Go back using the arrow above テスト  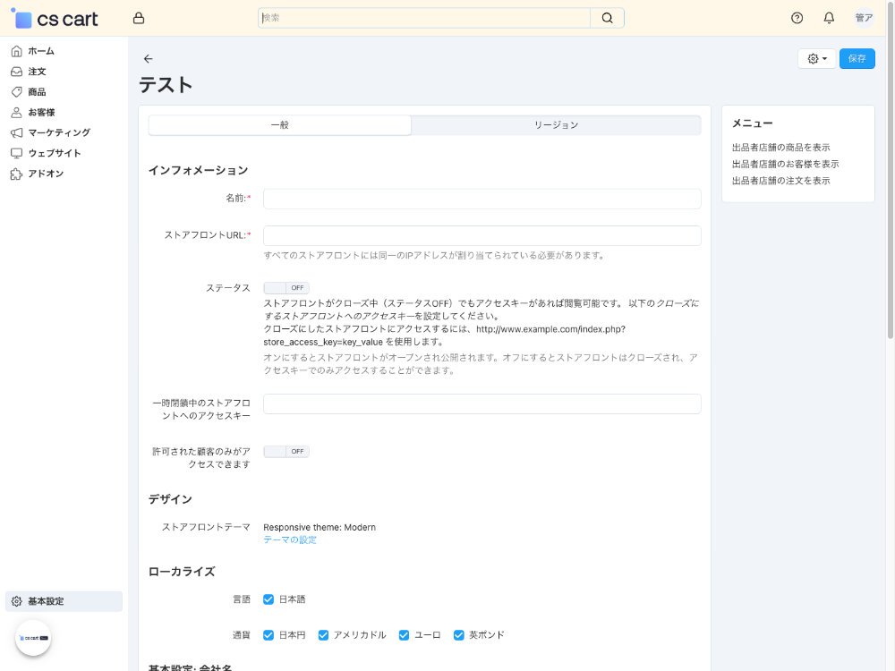(148, 58)
